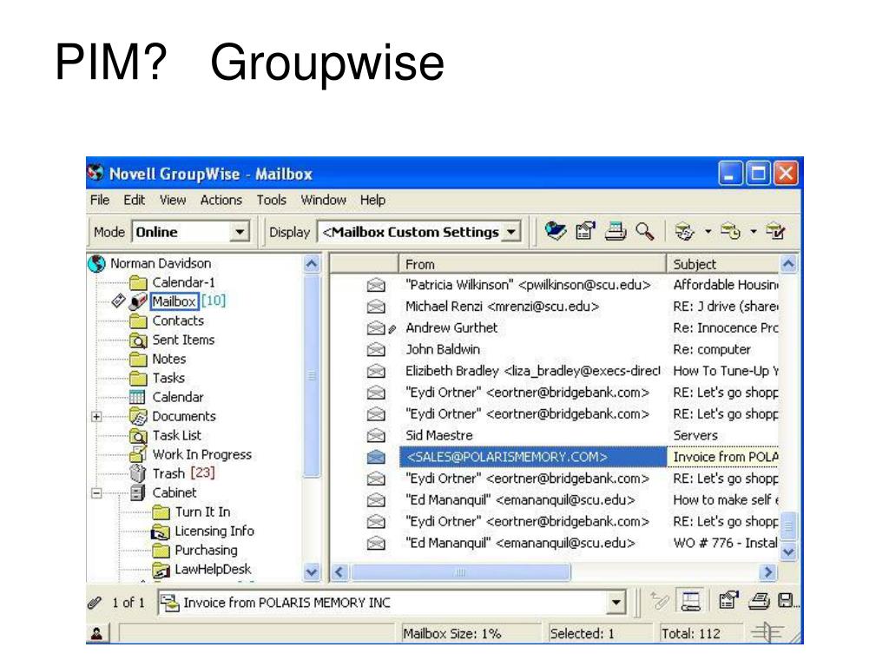
Task: Click the QuickViewer save disk icon
Action: coord(786,601)
